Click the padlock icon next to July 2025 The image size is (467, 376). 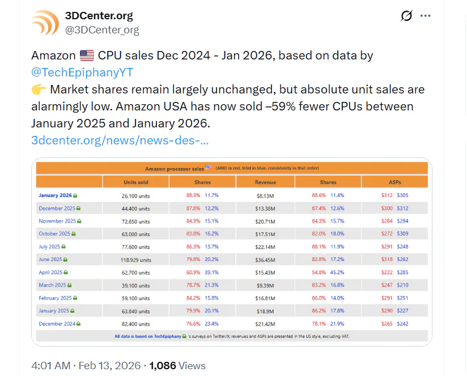tap(64, 247)
